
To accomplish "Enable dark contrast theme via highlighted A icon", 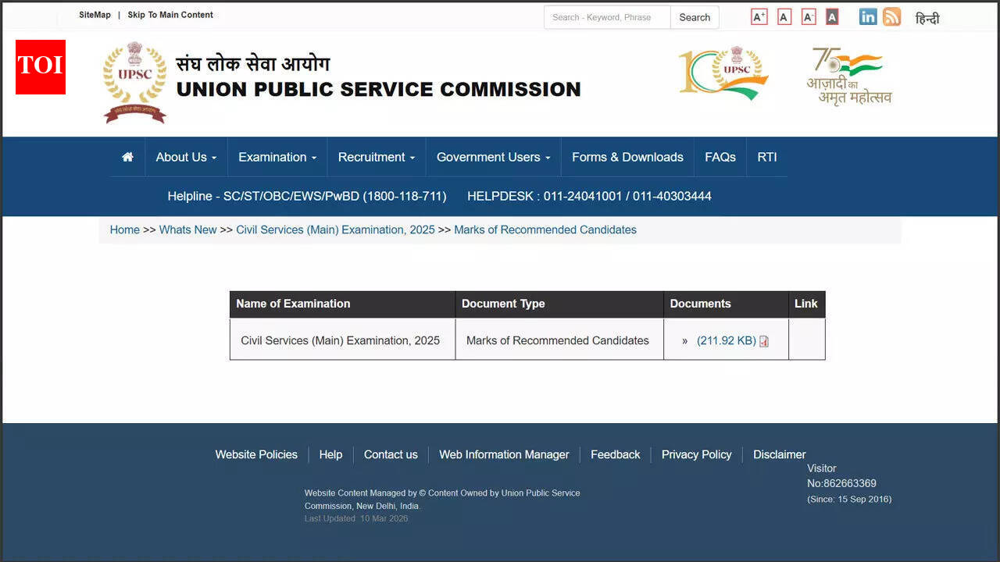I will coord(831,16).
